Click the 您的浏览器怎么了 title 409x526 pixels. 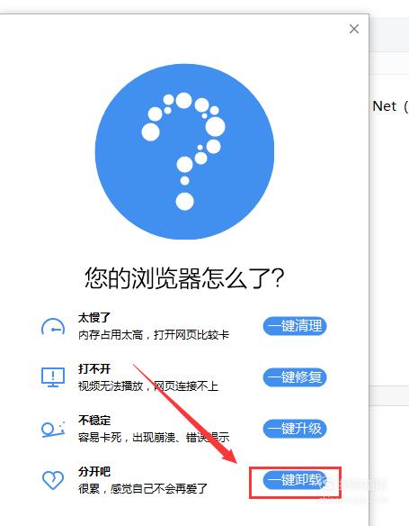tap(184, 278)
